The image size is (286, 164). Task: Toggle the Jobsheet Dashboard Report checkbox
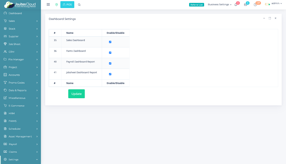point(110,74)
